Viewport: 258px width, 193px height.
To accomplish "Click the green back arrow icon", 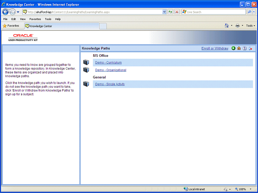I will 233,48.
